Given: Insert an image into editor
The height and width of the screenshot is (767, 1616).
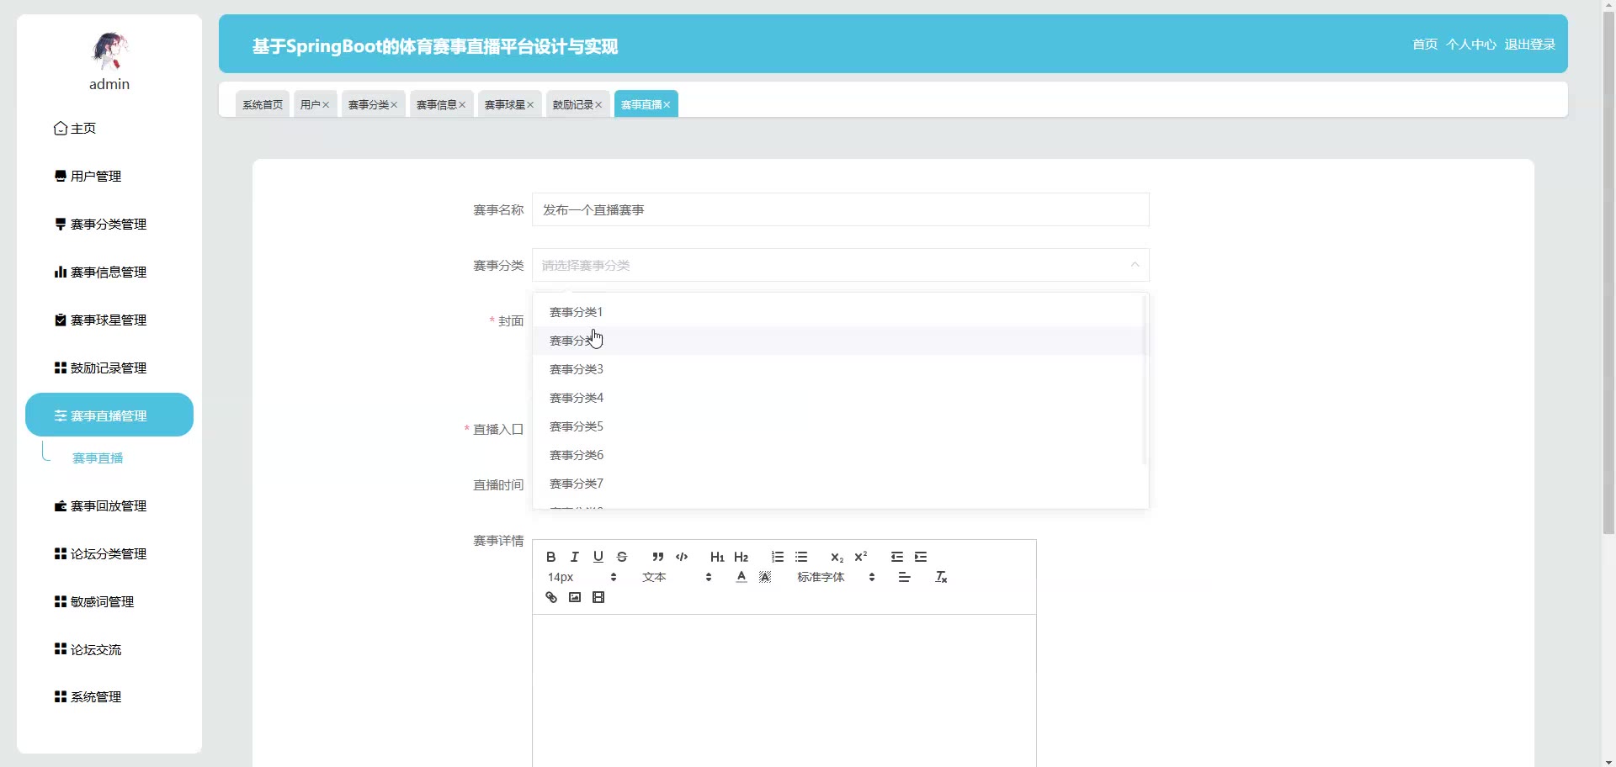Looking at the screenshot, I should [x=575, y=597].
